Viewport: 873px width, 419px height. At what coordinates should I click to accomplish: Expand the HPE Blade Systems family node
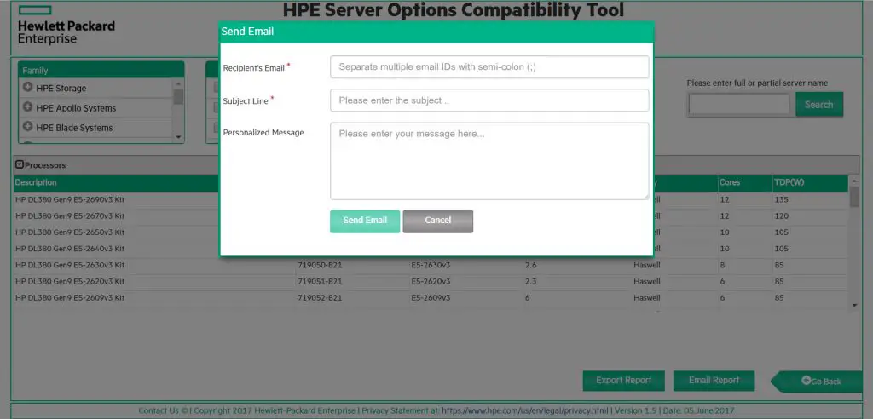point(27,126)
